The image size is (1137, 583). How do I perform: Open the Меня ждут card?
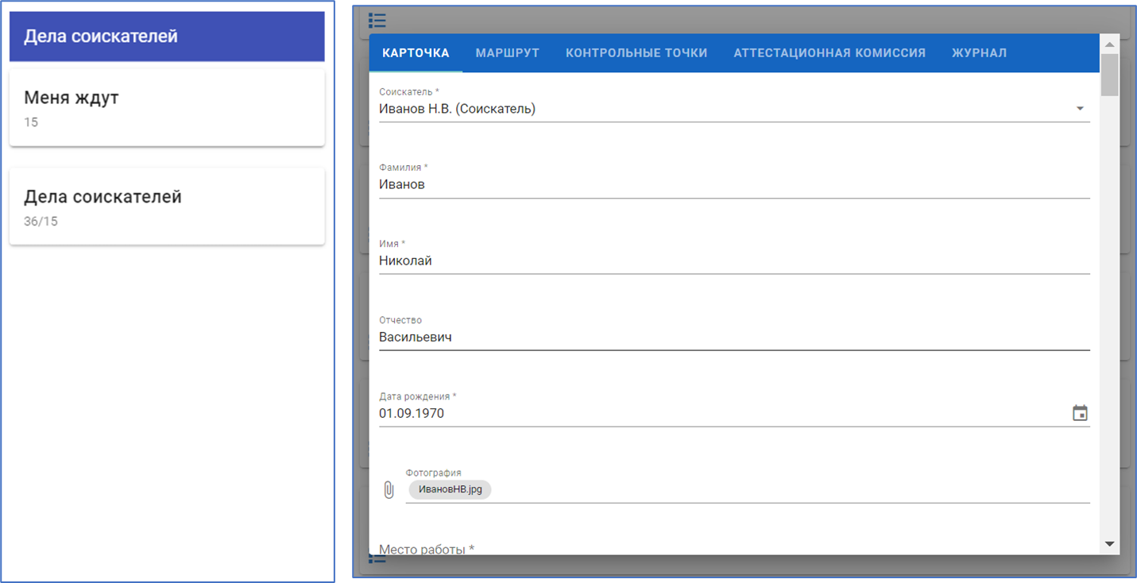pyautogui.click(x=167, y=108)
